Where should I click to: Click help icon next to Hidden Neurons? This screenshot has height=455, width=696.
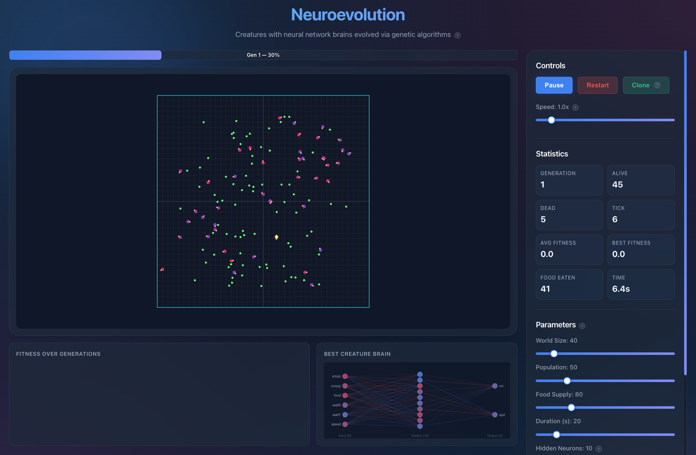click(599, 449)
